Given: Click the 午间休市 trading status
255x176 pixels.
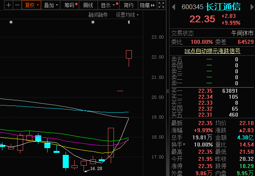Looking at the screenshot, I should [x=242, y=33].
